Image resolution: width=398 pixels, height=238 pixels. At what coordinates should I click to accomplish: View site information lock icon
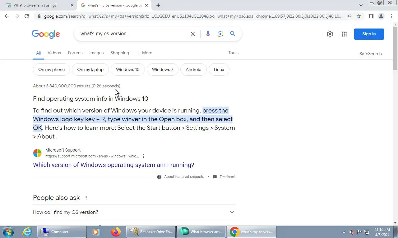tap(39, 16)
